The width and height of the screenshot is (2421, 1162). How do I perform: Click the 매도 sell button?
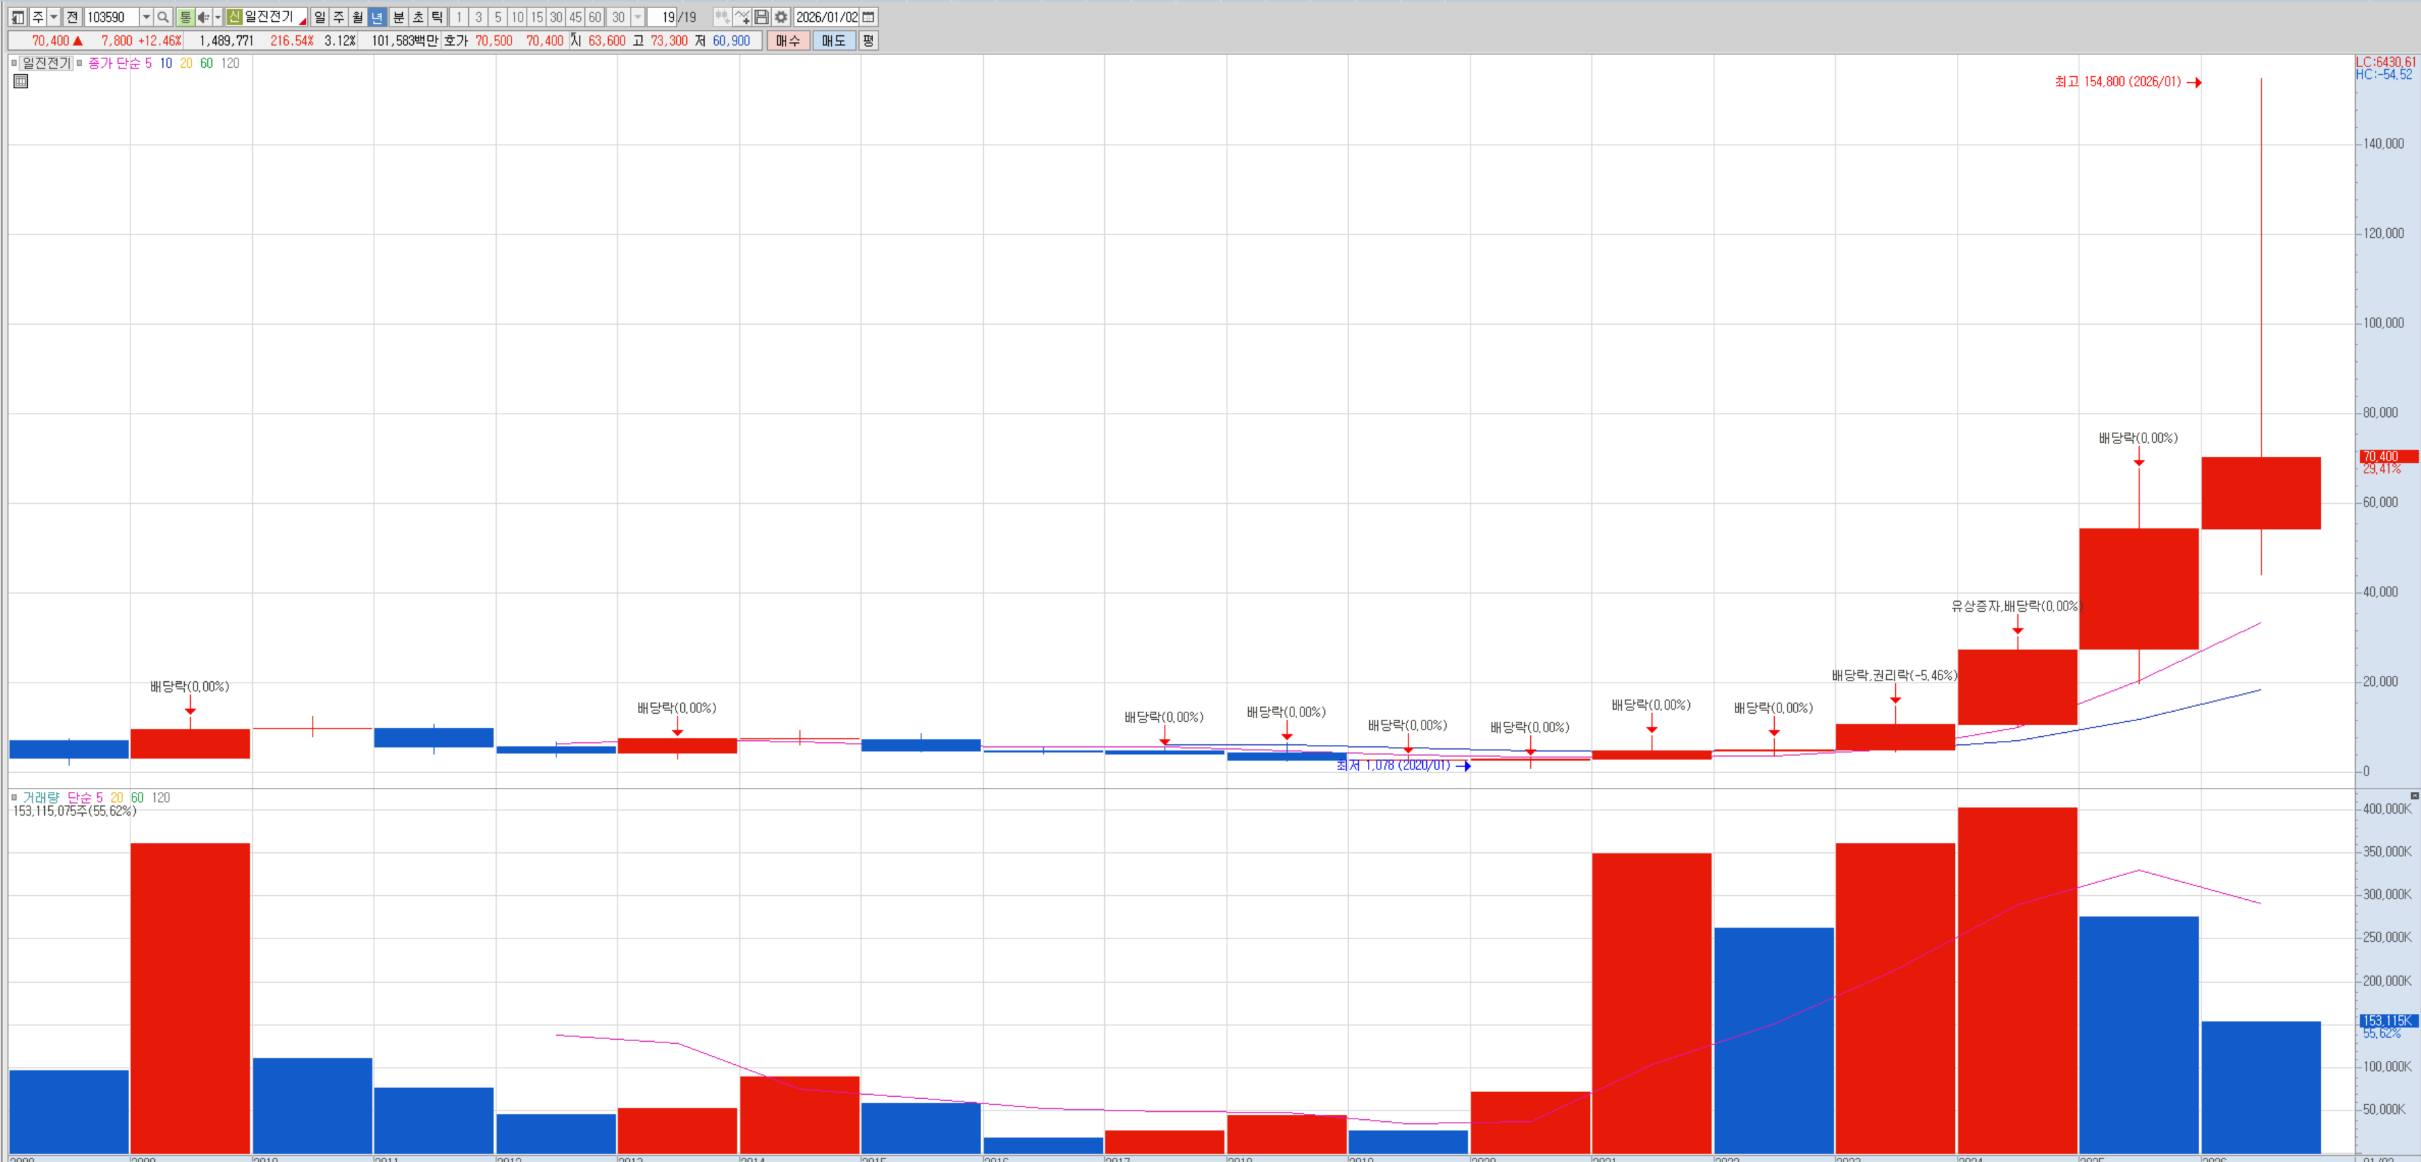[x=834, y=40]
